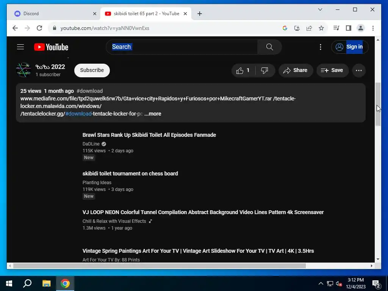388x291 pixels.
Task: Subscribe to the ზაზა 2022 channel
Action: coord(92,70)
